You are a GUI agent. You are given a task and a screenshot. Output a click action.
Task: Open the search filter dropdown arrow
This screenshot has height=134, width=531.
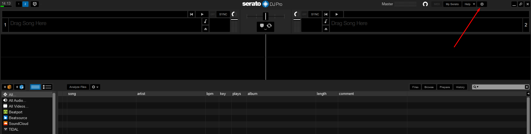click(x=478, y=87)
